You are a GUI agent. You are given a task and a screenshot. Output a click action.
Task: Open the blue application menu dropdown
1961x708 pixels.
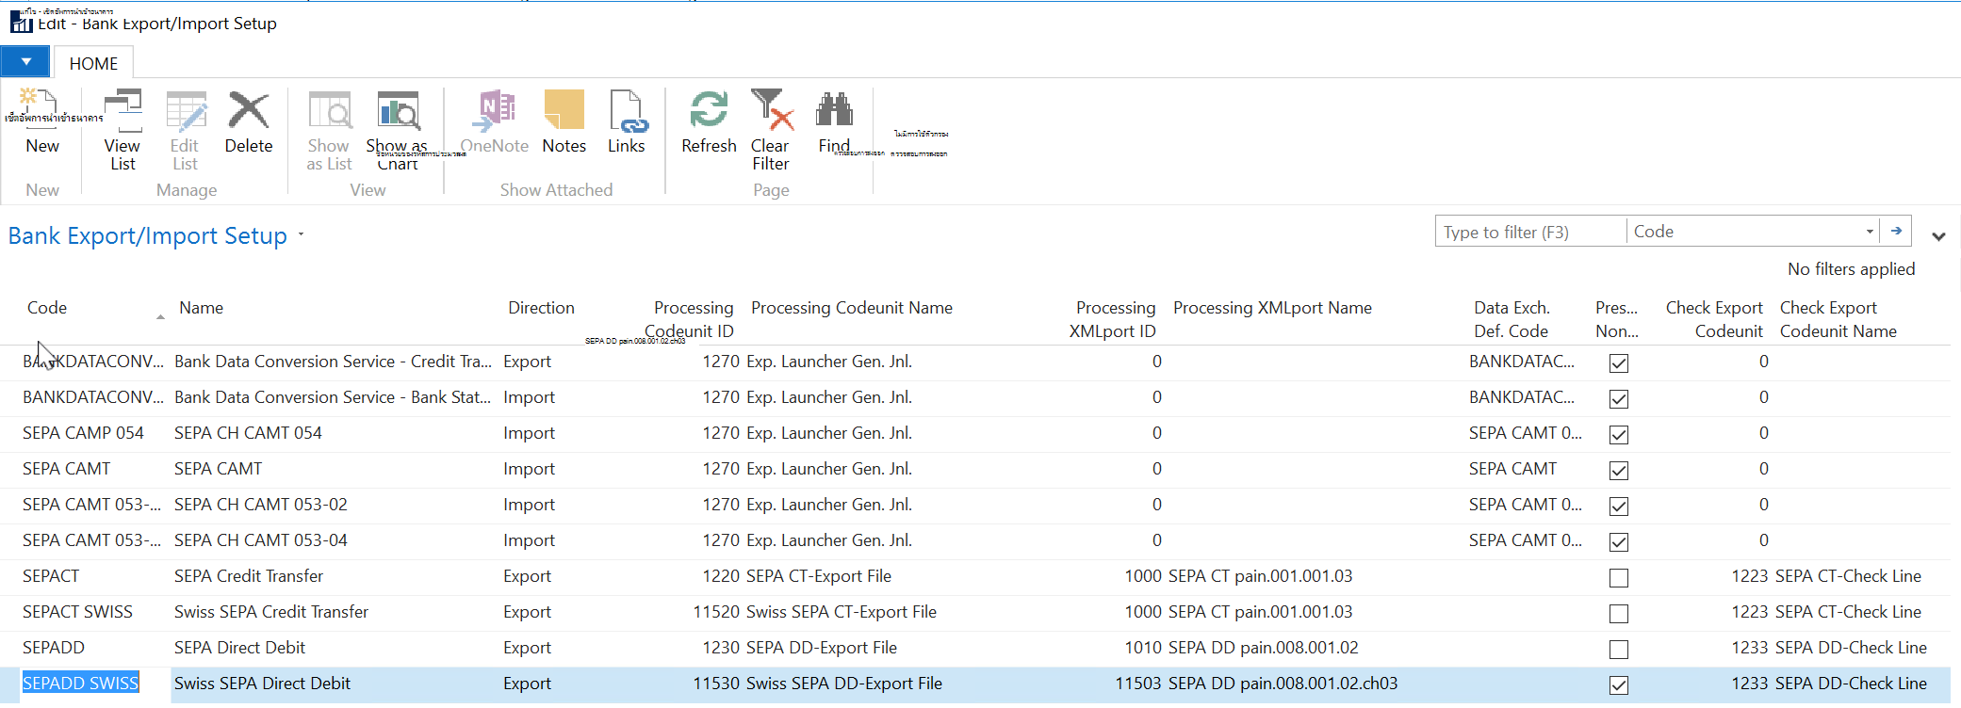tap(25, 61)
